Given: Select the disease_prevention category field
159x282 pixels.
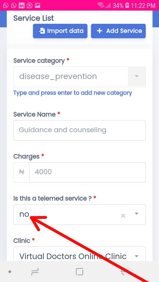Looking at the screenshot, I should point(71,77).
